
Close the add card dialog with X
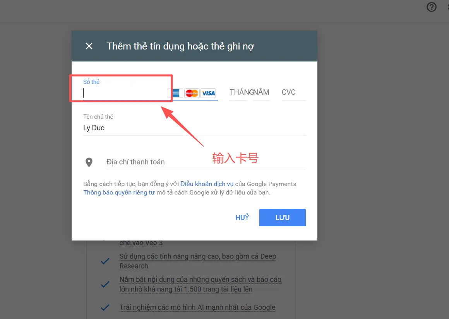tap(89, 46)
